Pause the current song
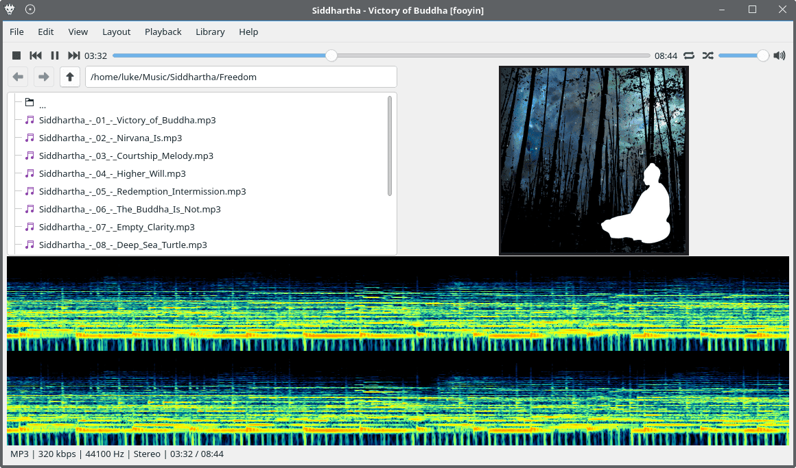The width and height of the screenshot is (796, 468). point(55,56)
